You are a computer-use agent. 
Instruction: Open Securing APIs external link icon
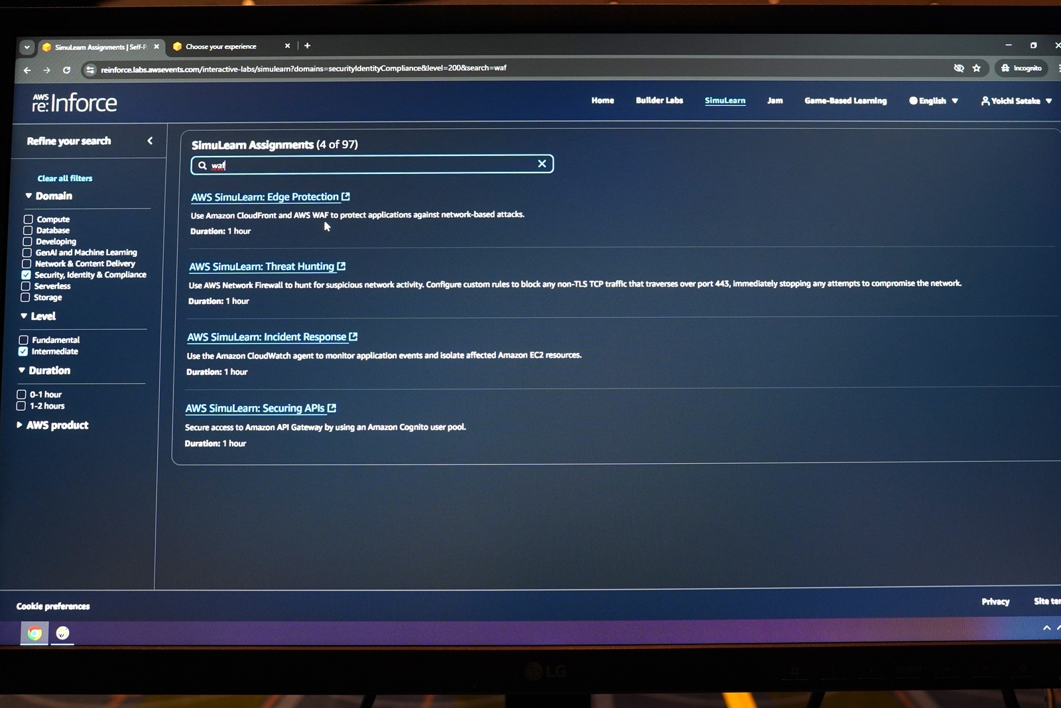[332, 408]
